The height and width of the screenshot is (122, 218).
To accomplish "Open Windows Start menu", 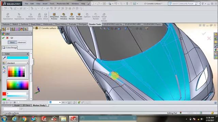I will tap(4, 119).
